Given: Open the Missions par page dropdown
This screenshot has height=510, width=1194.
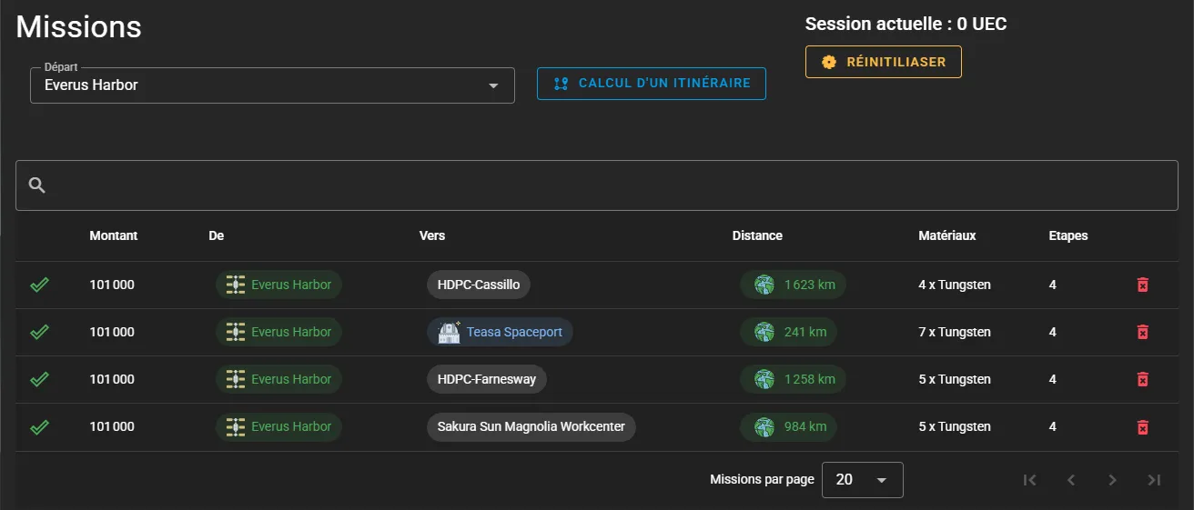Looking at the screenshot, I should 862,480.
